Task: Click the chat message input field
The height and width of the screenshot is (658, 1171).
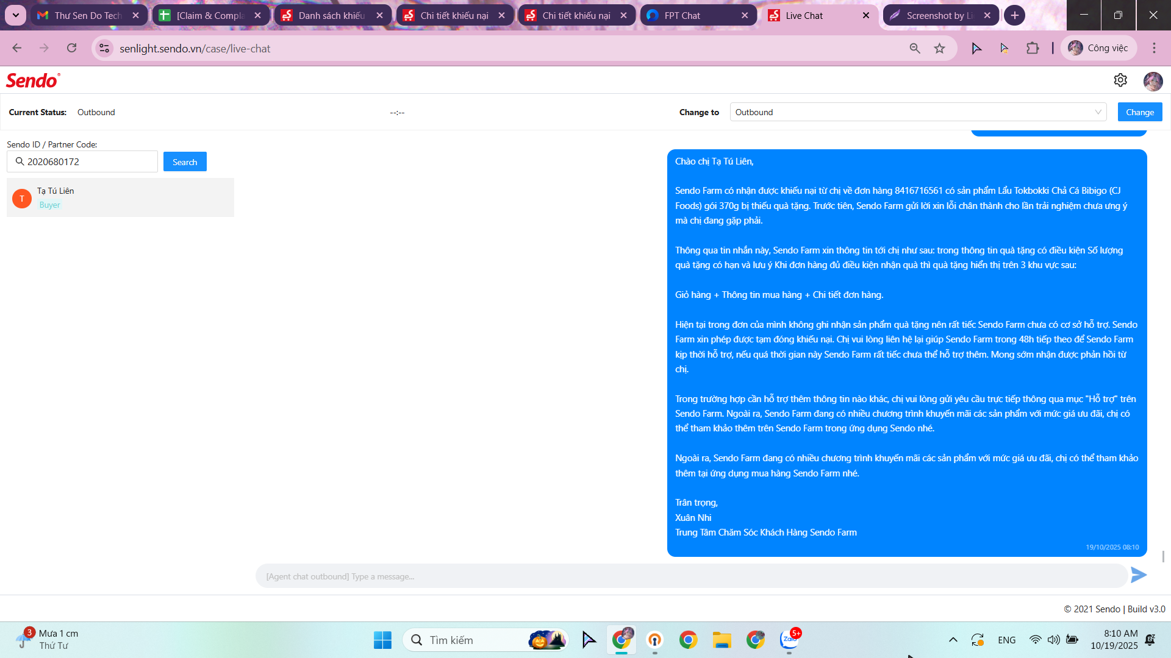Action: coord(690,576)
